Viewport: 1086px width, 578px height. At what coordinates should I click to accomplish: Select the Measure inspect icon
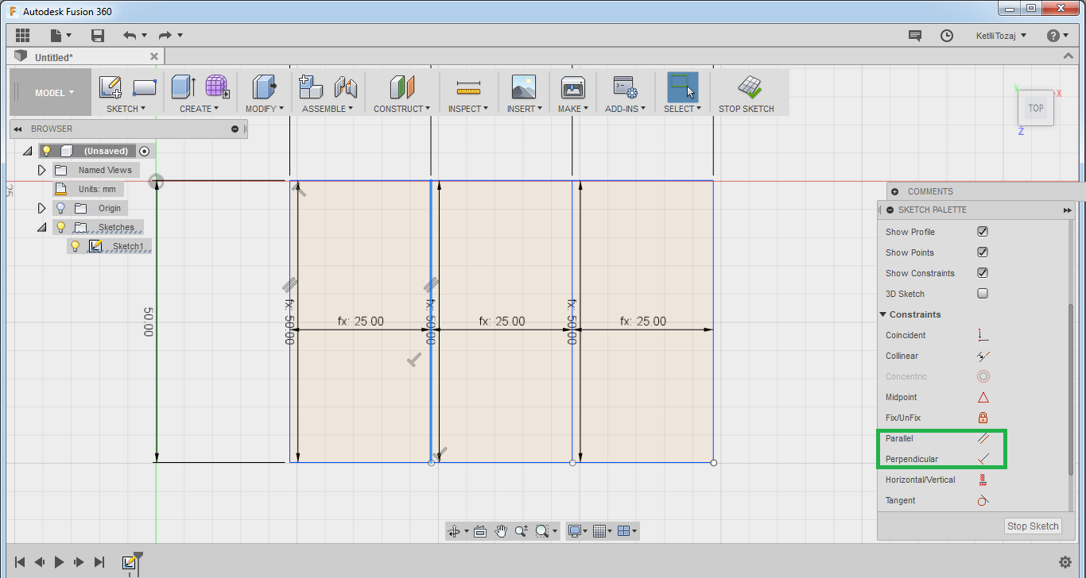coord(469,87)
